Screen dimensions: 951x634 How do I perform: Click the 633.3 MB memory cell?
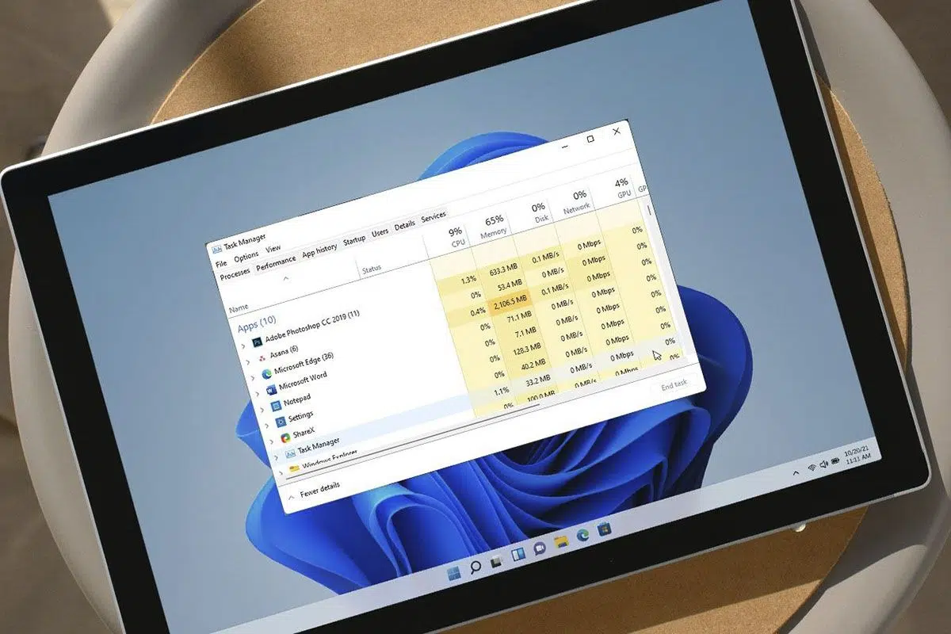(x=502, y=270)
